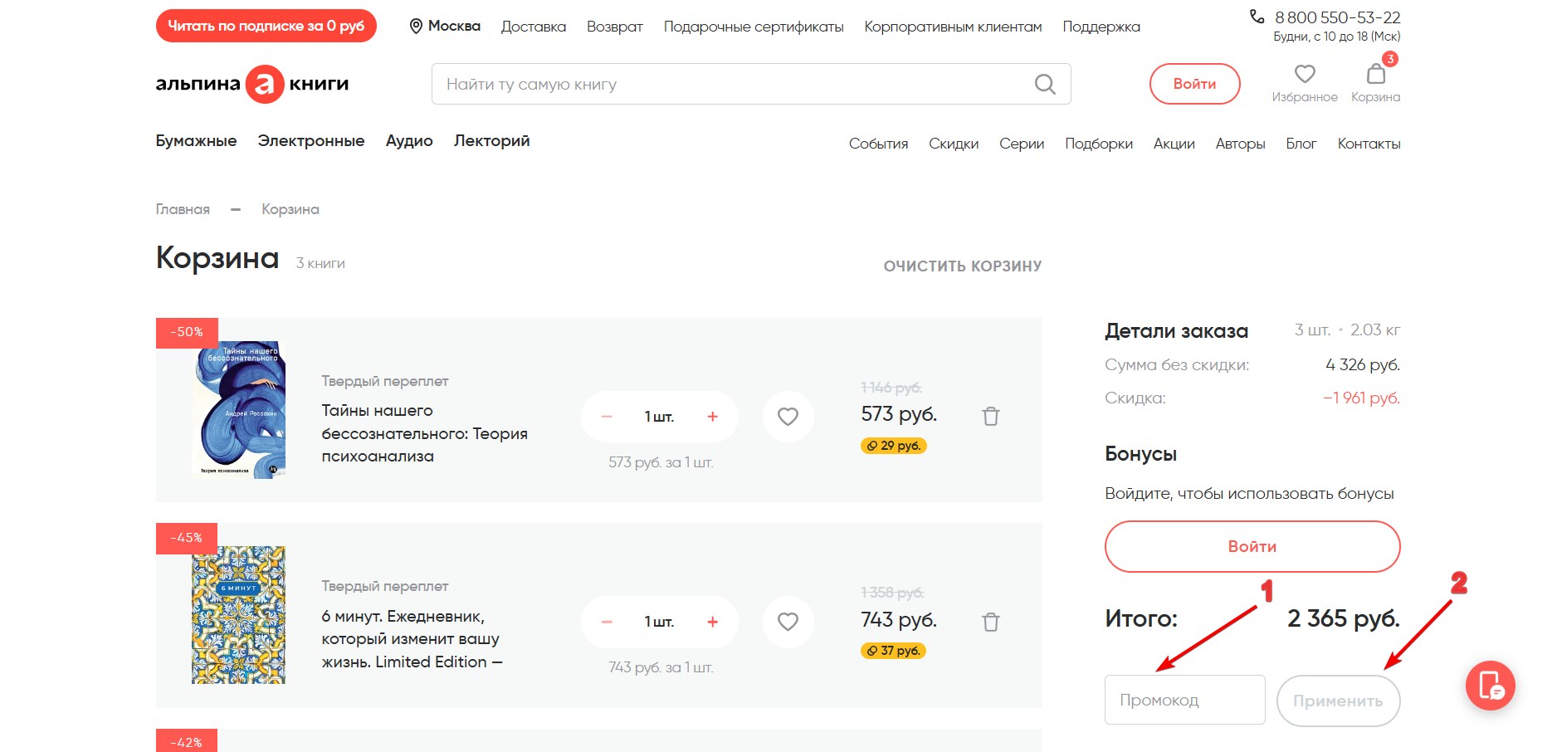The width and height of the screenshot is (1557, 752).
Task: Call number 8 800 550-53-22 link
Action: tap(1337, 17)
